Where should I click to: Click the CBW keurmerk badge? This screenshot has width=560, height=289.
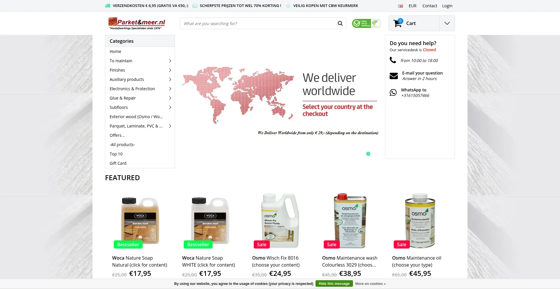click(366, 23)
